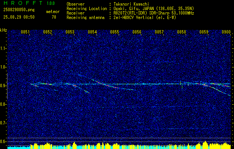Click the HROFFT 1.0.0 title text
This screenshot has width=234, height=149.
(29, 3)
